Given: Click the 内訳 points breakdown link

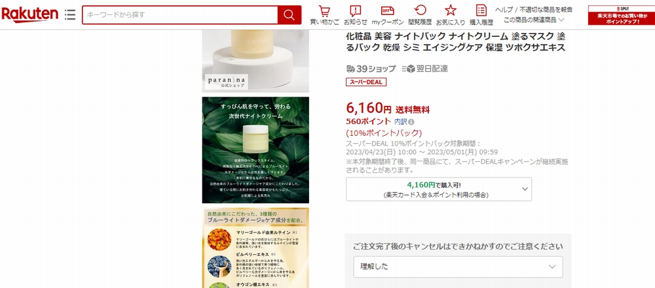Looking at the screenshot, I should coord(401,121).
